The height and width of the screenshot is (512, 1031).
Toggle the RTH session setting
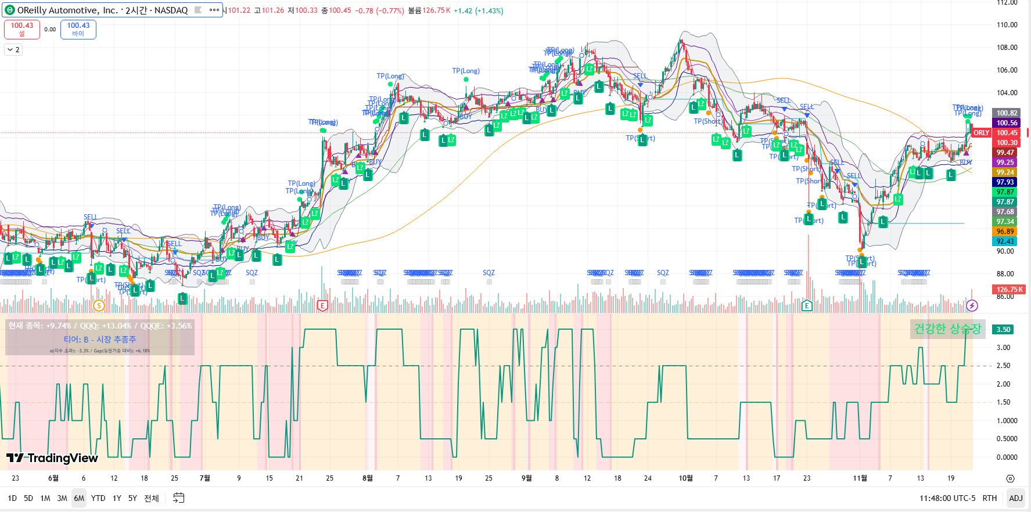[x=989, y=498]
